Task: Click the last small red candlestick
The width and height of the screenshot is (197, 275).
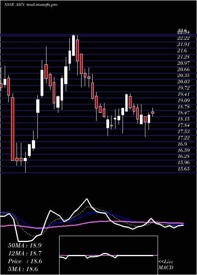Action: tap(153, 112)
